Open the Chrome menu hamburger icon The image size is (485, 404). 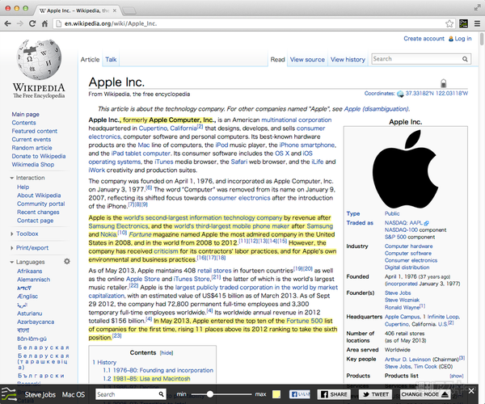coord(477,23)
